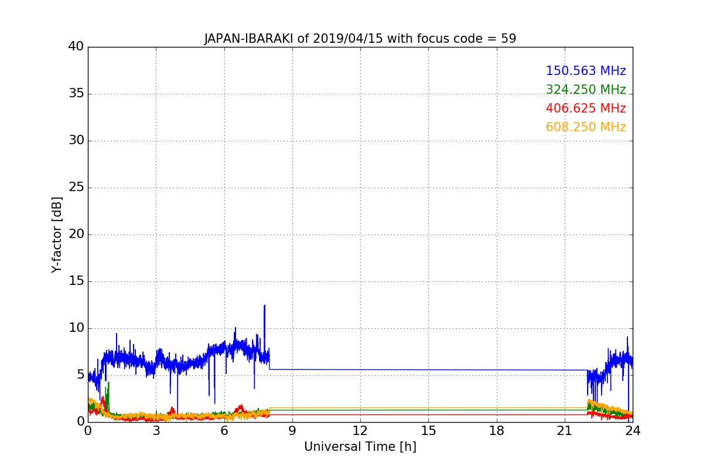This screenshot has width=703, height=469.
Task: Select the 324.250 MHz legend label
Action: [x=586, y=90]
